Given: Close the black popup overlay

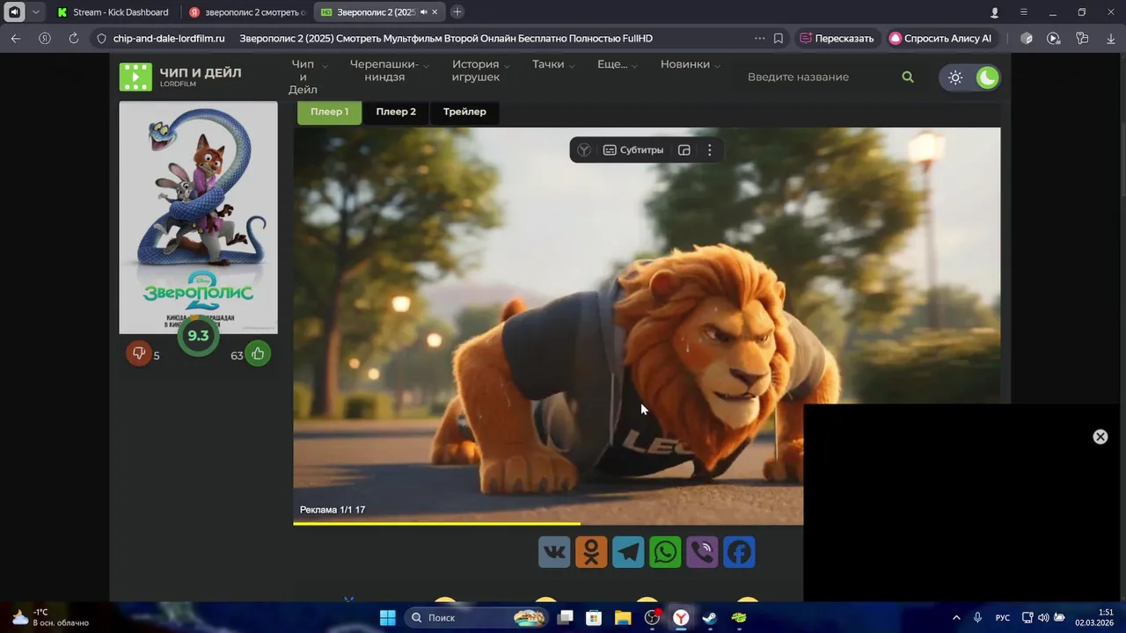Looking at the screenshot, I should coord(1100,437).
